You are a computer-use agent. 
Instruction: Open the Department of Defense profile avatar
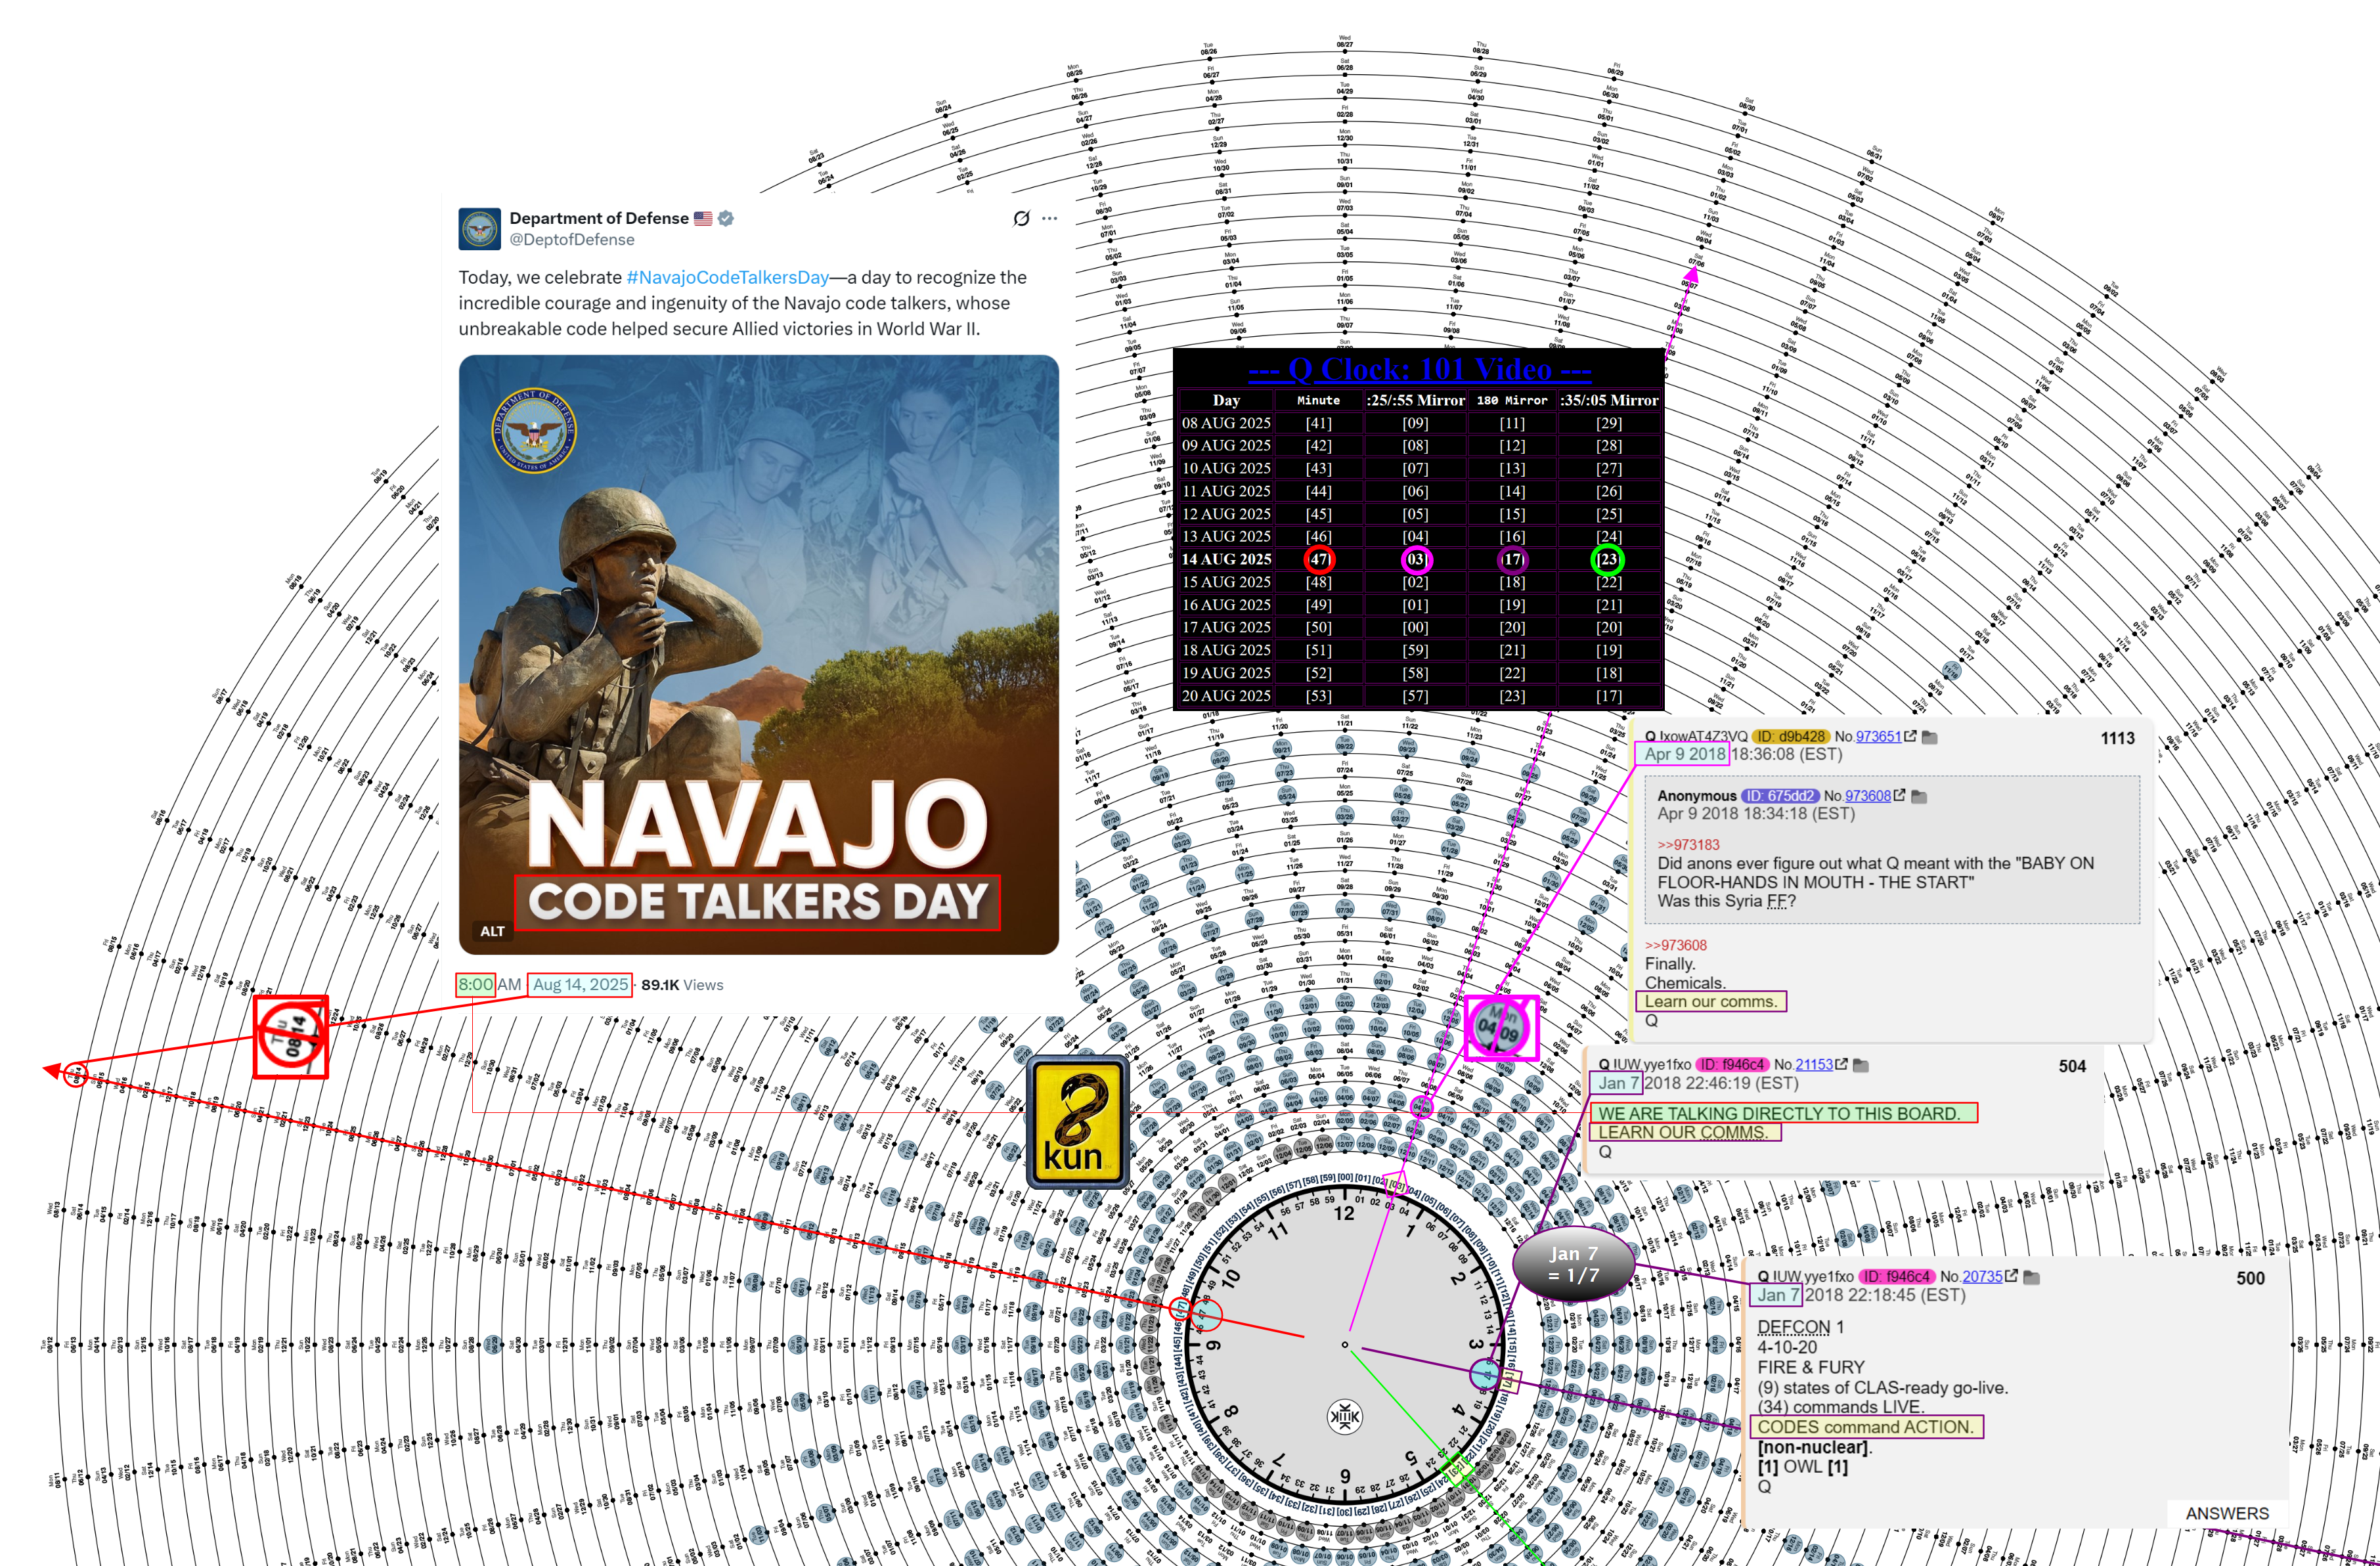pyautogui.click(x=480, y=229)
